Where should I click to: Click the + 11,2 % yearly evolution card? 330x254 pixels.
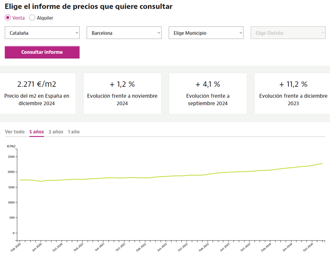pyautogui.click(x=293, y=93)
